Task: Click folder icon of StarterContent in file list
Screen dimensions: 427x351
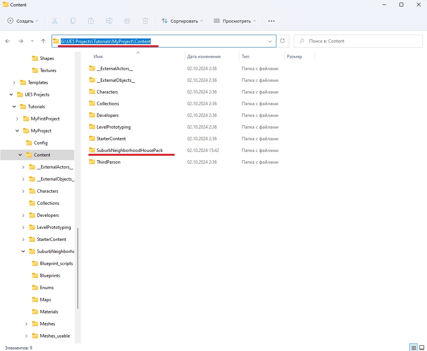Action: coord(92,138)
